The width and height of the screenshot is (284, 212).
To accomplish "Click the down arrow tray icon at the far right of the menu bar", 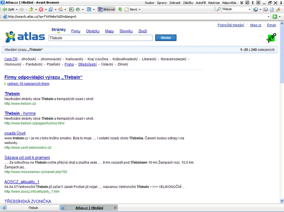I will (x=281, y=3).
